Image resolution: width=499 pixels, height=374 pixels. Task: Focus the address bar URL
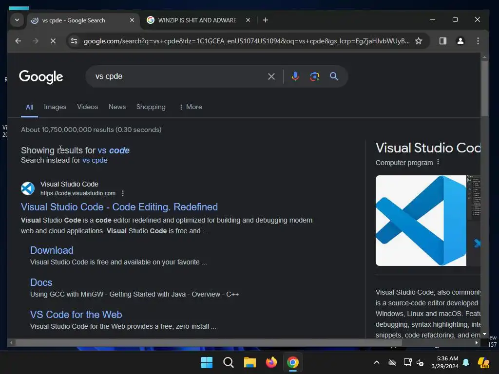point(246,41)
